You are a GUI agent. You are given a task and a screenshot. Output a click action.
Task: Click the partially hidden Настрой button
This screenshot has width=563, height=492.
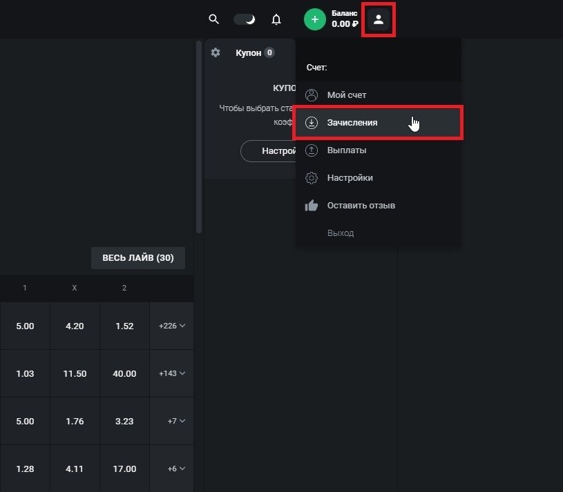tap(269, 151)
